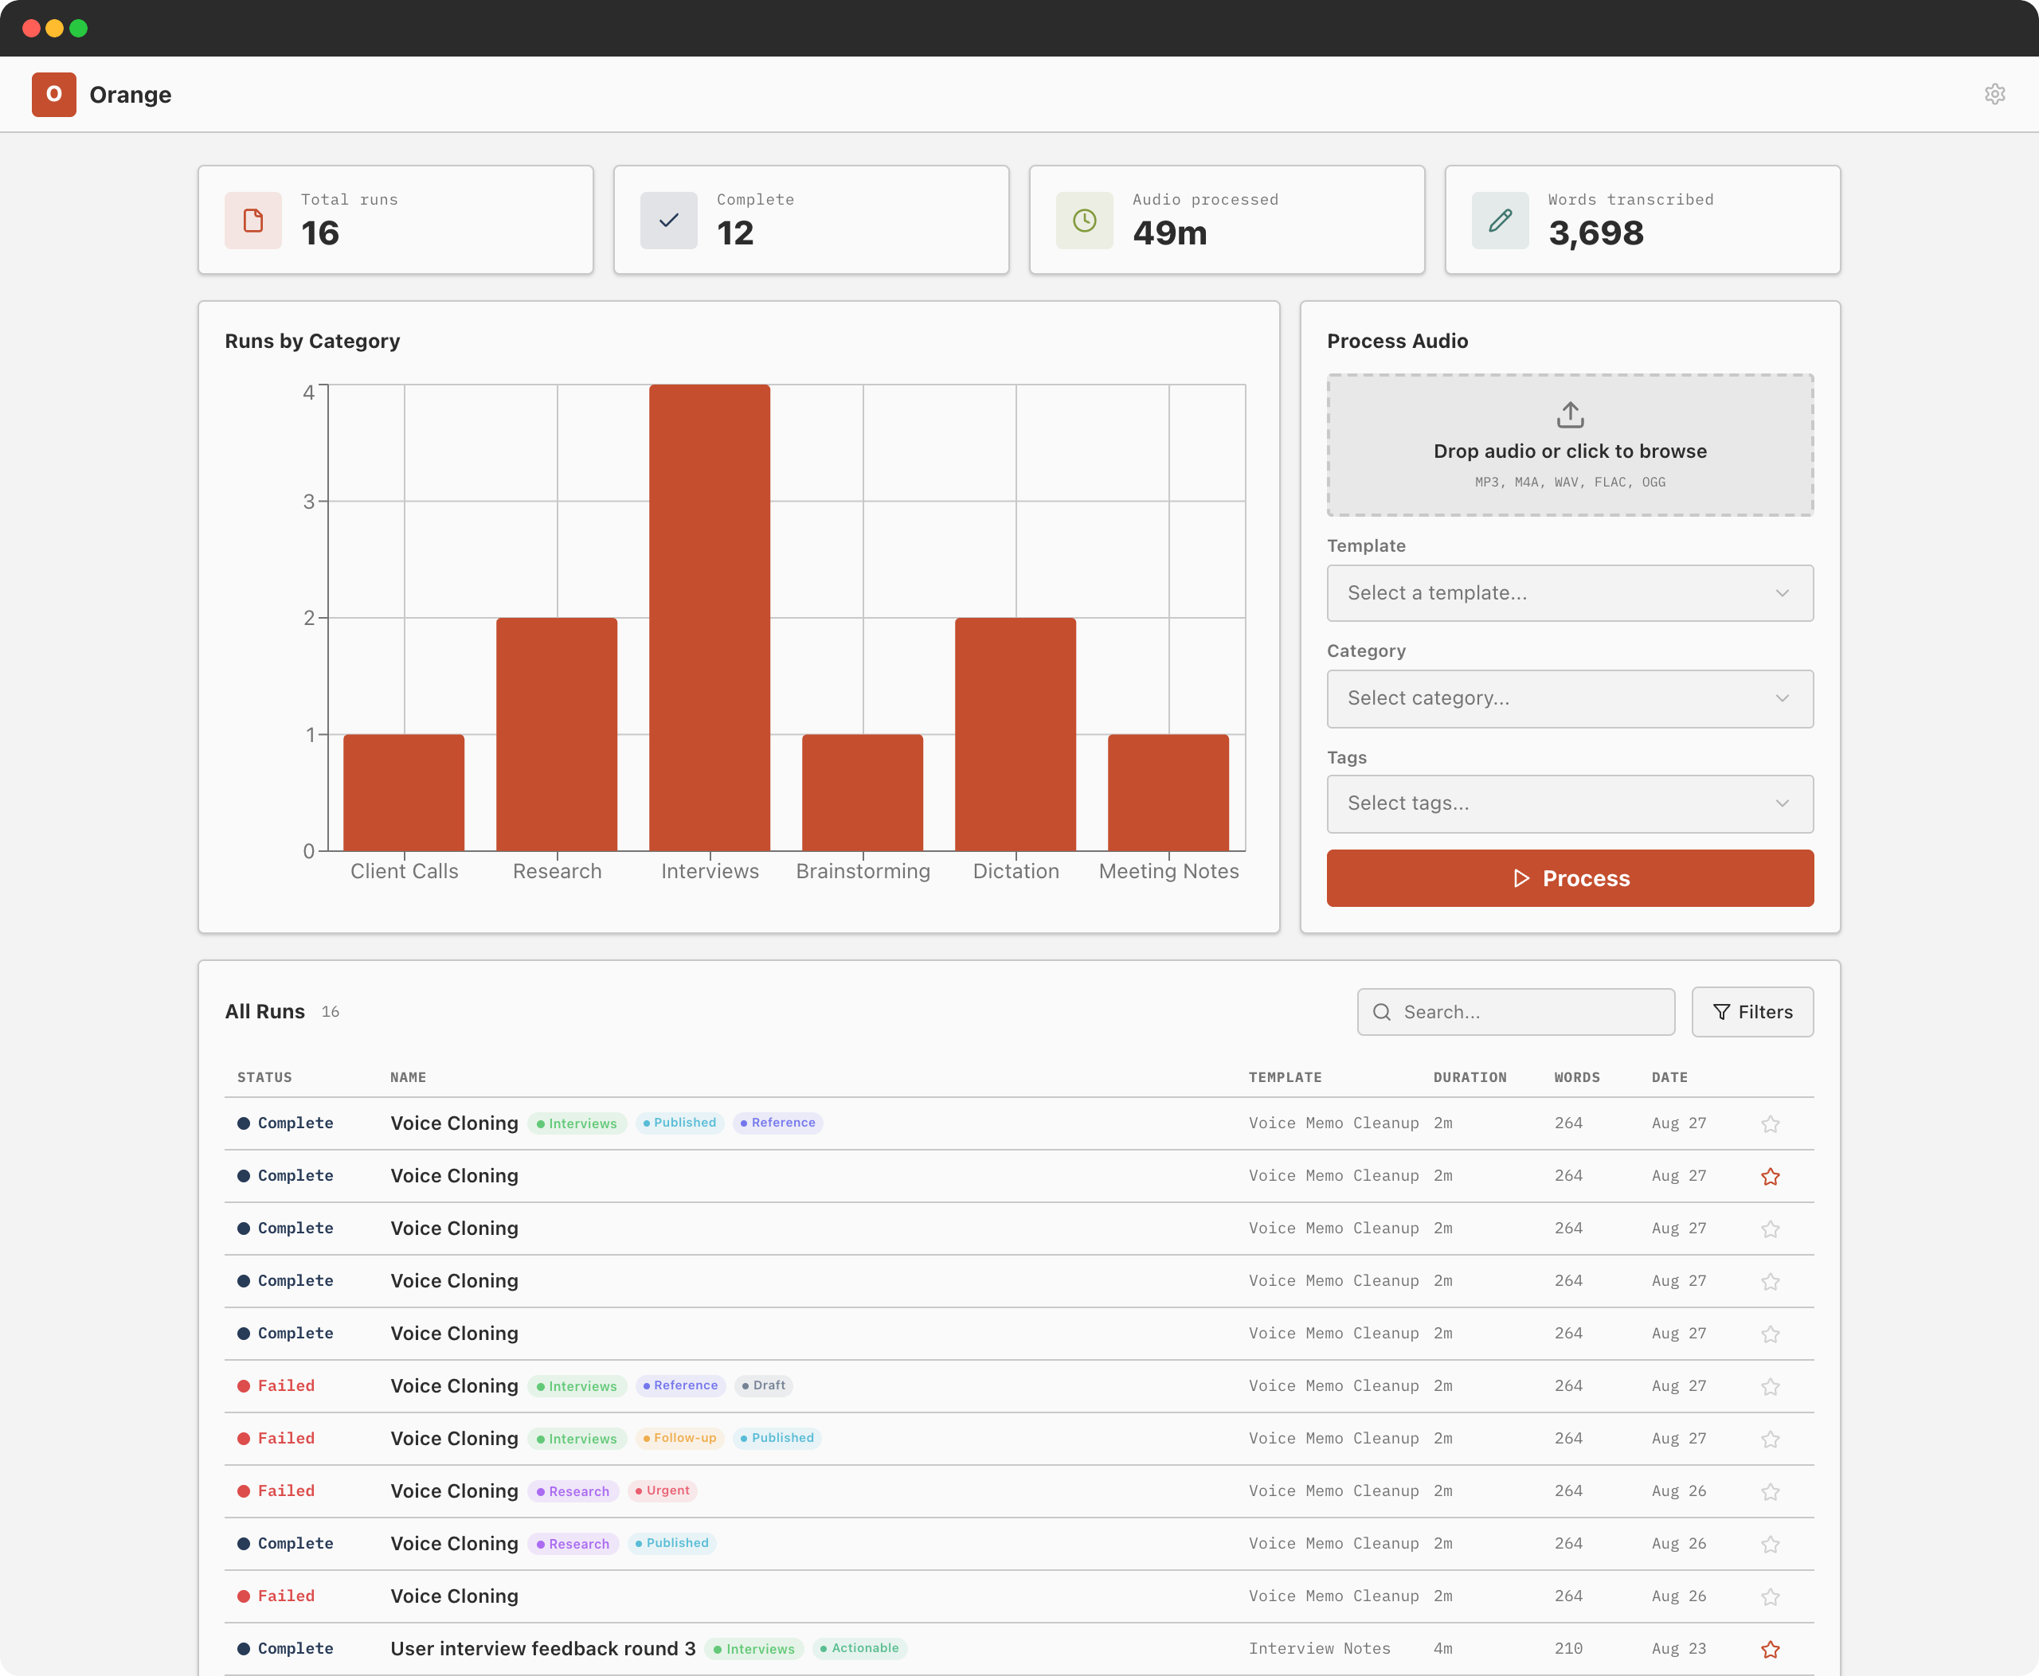
Task: Click the magnifier icon in search box
Action: click(1381, 1012)
